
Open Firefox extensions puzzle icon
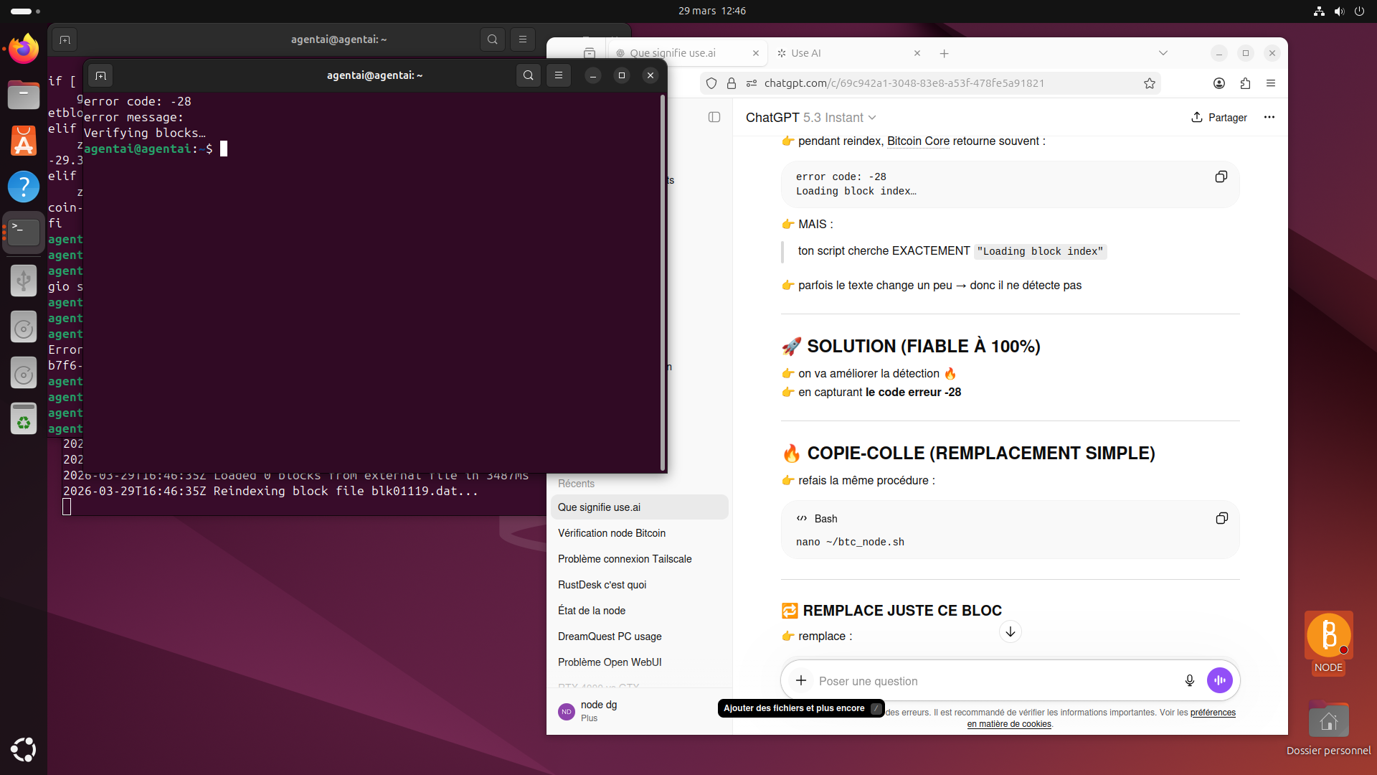click(1245, 83)
